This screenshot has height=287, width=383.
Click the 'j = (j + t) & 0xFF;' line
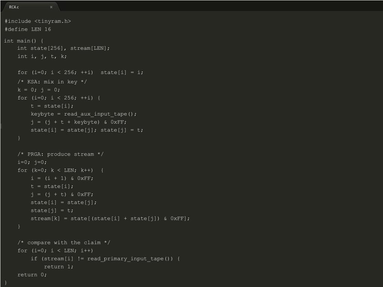coord(62,194)
